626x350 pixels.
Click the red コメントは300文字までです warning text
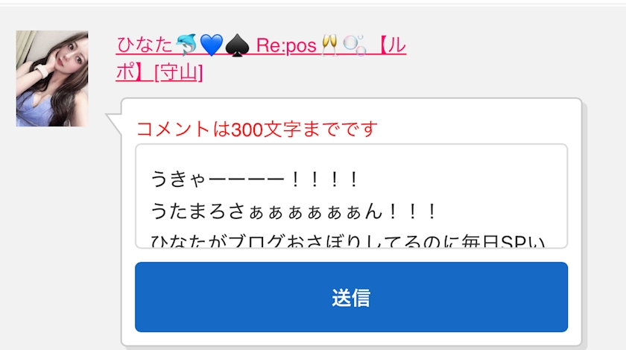(x=256, y=130)
